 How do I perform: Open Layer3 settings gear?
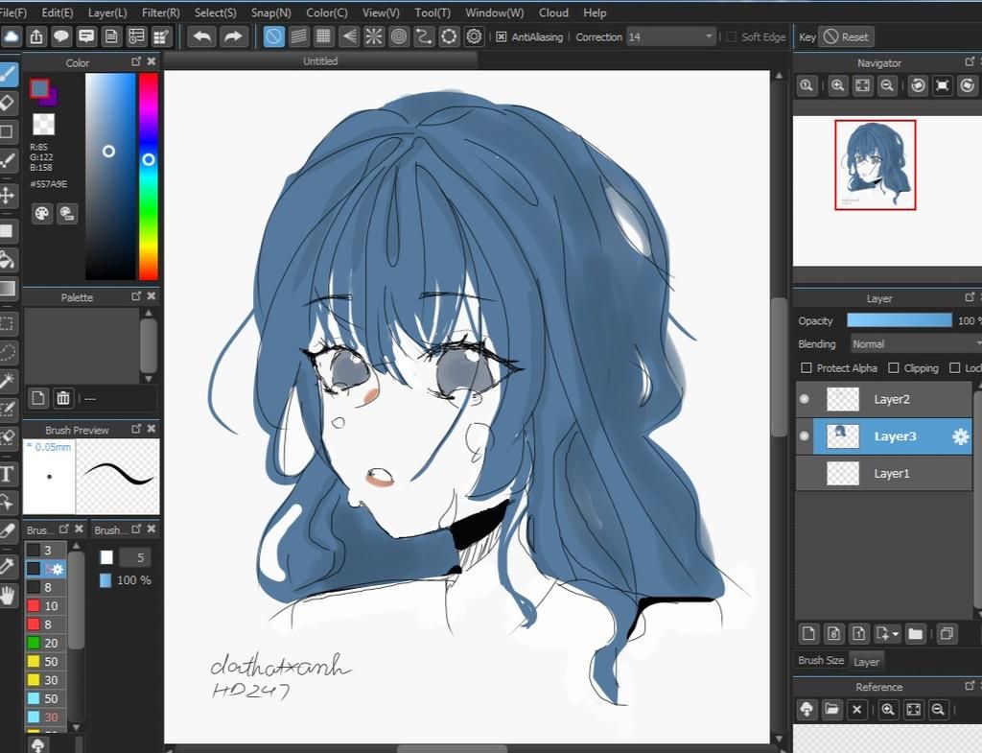click(960, 436)
